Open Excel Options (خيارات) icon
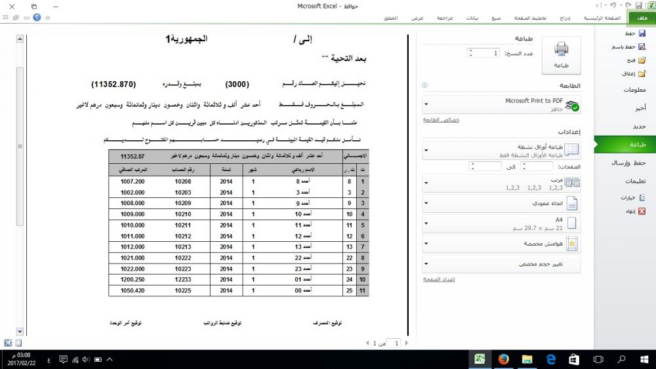656x369 pixels. point(642,197)
